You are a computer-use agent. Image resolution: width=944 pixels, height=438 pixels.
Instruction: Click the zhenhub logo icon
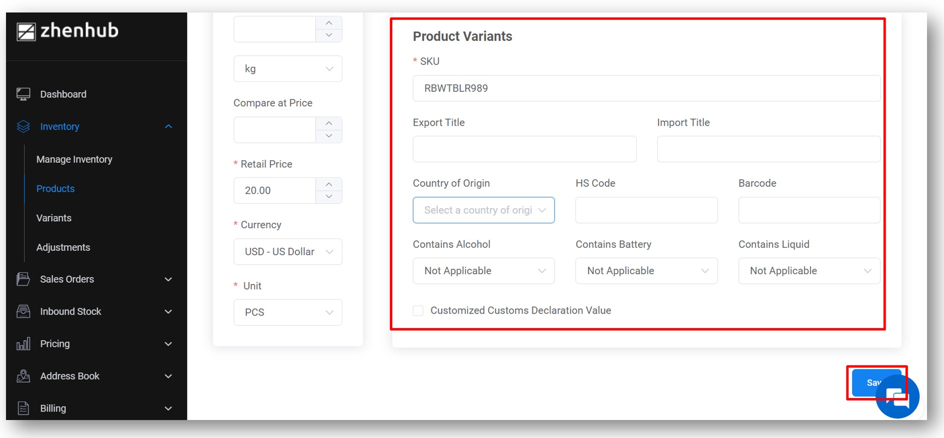[26, 31]
